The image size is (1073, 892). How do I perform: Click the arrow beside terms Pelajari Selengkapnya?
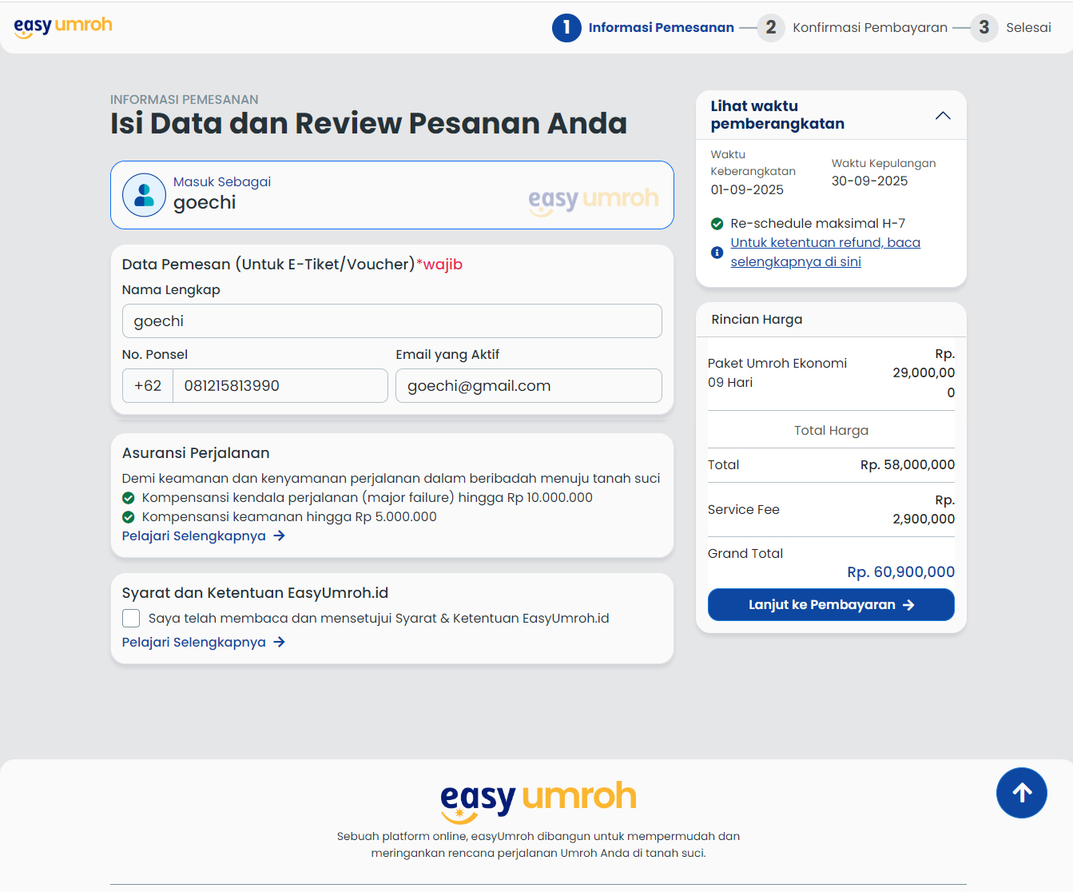279,643
